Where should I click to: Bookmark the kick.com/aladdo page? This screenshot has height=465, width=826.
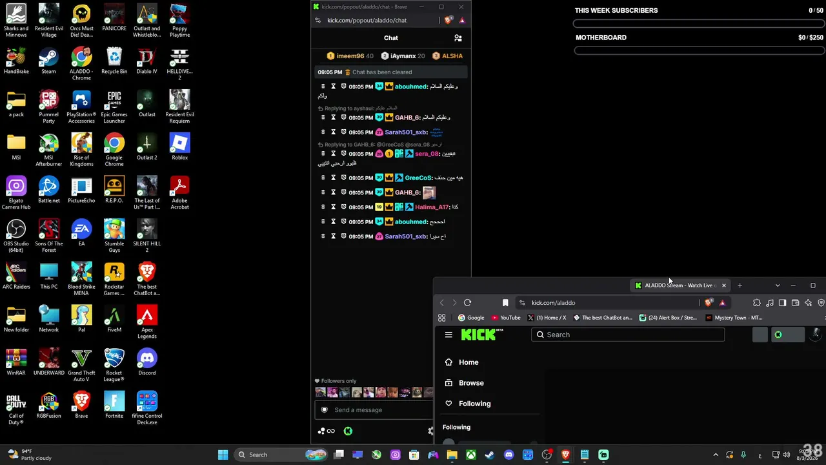(x=505, y=302)
